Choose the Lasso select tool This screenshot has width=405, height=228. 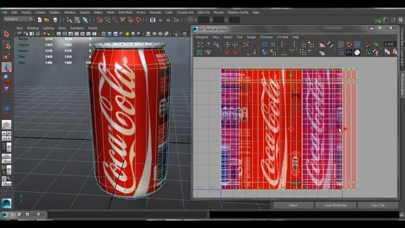click(6, 46)
